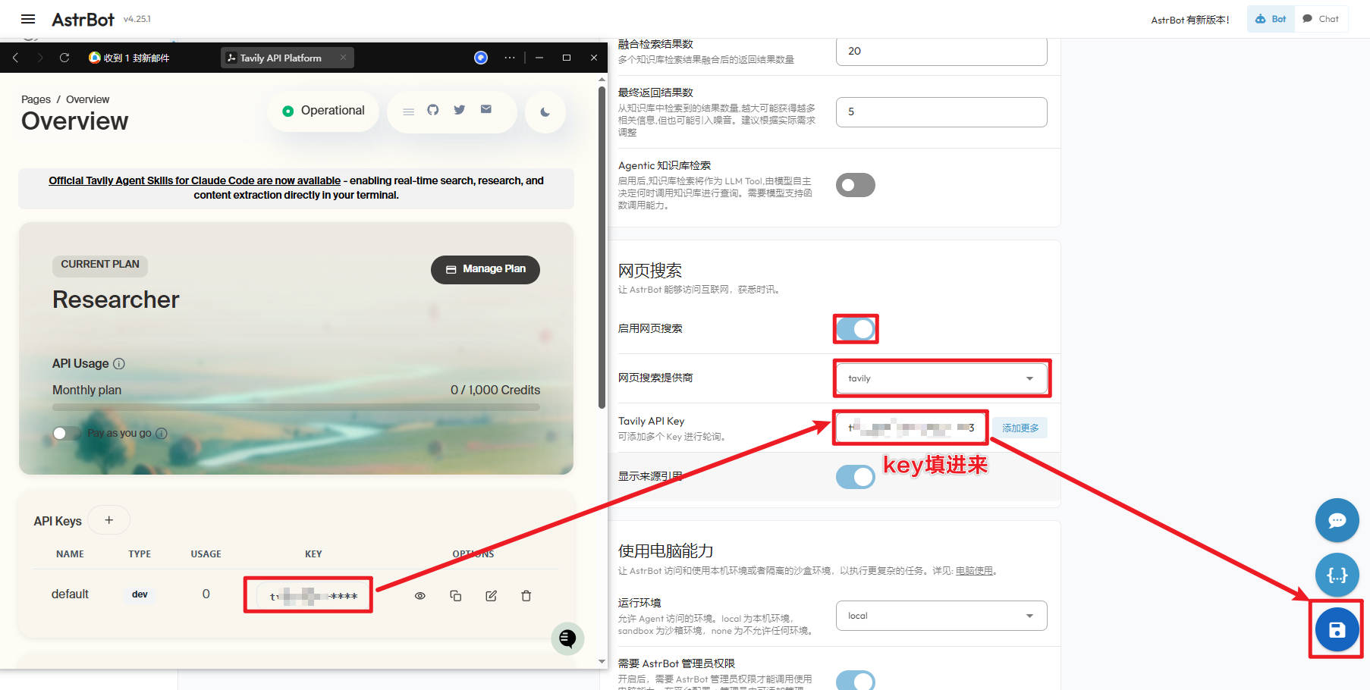Click the KEY column header
The image size is (1370, 690).
click(x=313, y=554)
